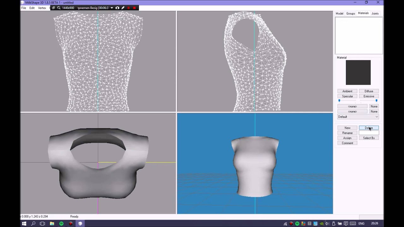Click the Diffuse color button

[x=369, y=91]
